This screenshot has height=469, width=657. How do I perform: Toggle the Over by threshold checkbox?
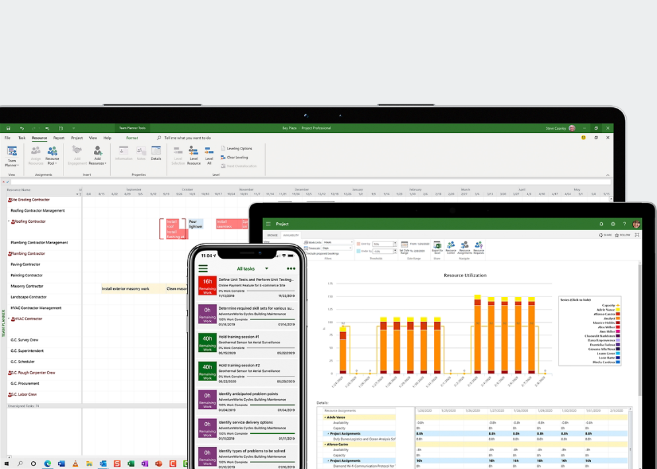tap(359, 244)
